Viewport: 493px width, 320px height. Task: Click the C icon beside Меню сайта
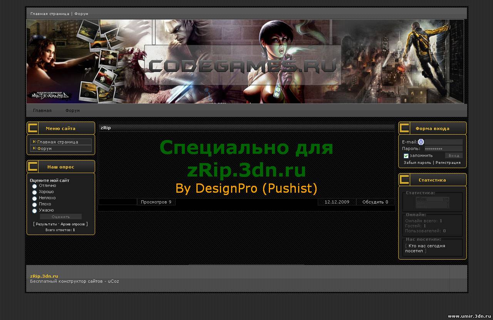click(33, 128)
